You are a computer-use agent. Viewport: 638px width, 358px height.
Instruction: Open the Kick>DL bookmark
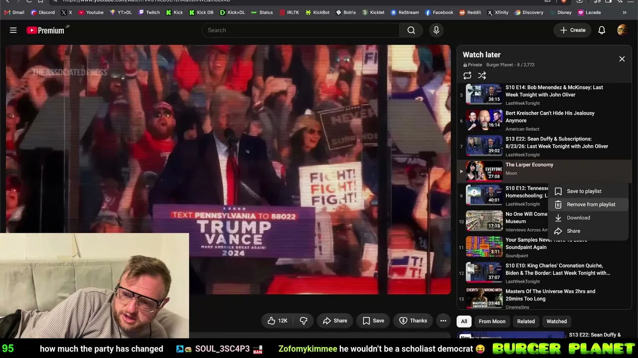pyautogui.click(x=232, y=12)
